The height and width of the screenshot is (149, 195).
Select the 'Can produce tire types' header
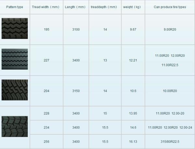click(170, 7)
